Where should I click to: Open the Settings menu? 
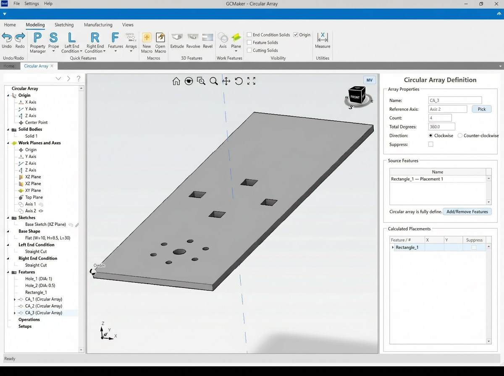(x=31, y=3)
